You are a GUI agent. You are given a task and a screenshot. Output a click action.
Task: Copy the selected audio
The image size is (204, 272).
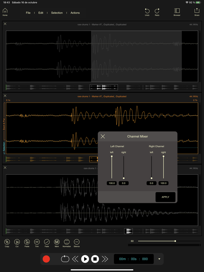7,243
